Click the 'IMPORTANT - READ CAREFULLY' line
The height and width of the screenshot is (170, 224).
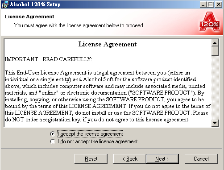tap(49, 59)
